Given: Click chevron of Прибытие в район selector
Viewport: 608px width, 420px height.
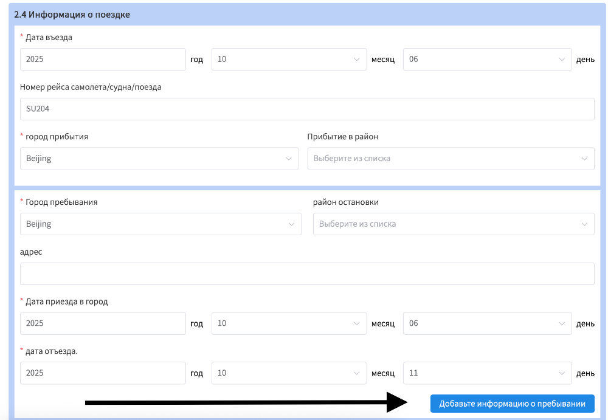Looking at the screenshot, I should point(584,159).
